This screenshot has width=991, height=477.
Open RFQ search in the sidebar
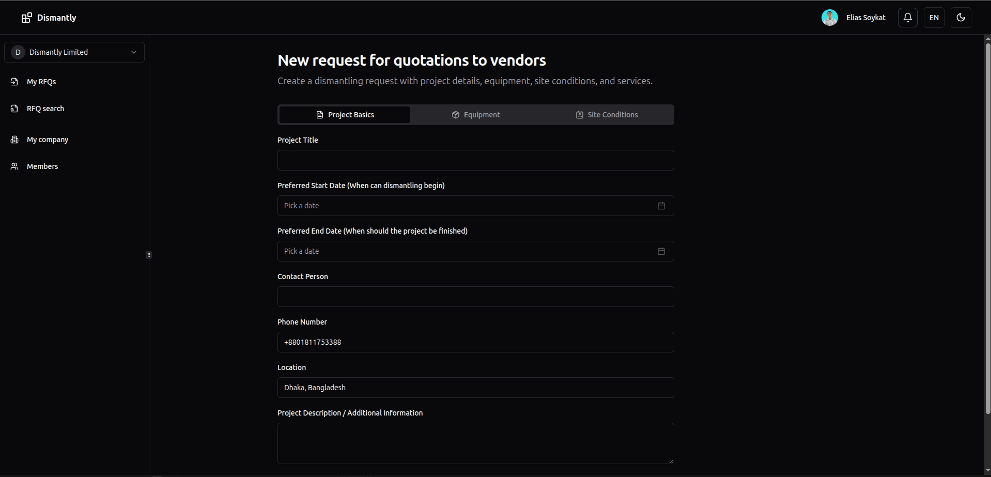click(45, 109)
